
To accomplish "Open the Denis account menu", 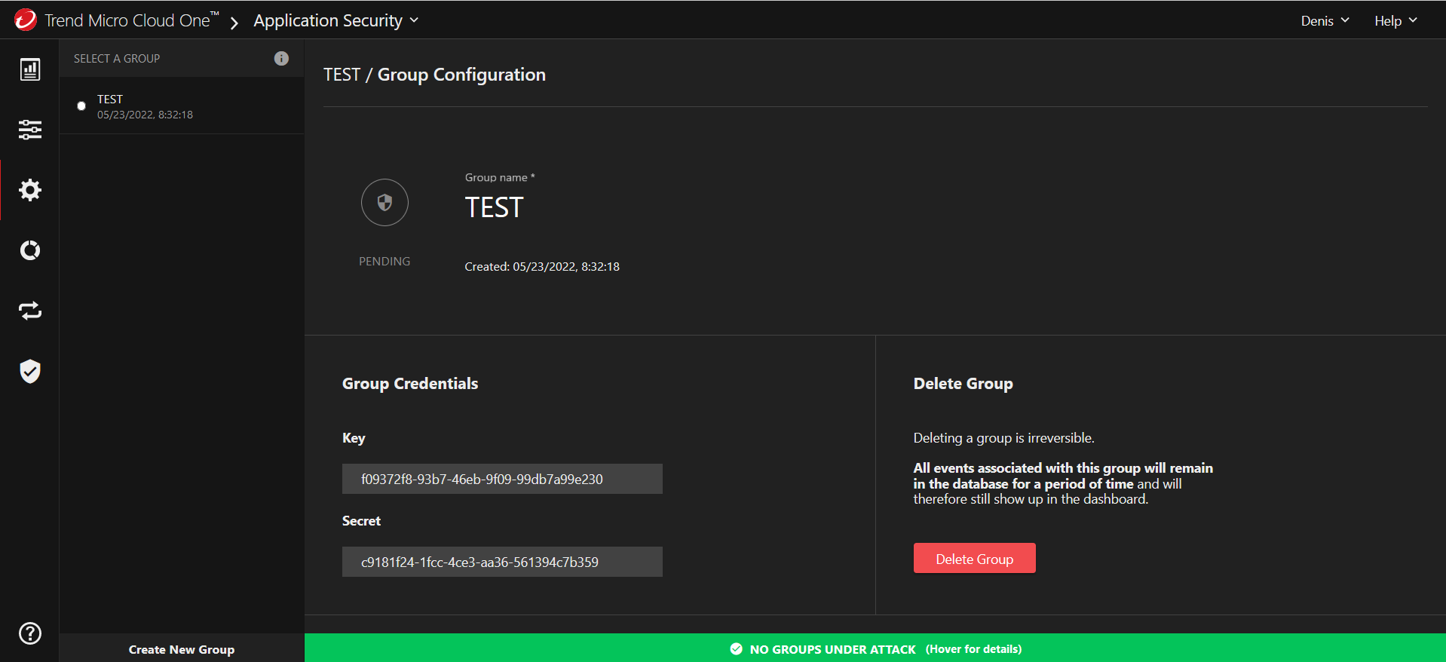I will coord(1325,21).
